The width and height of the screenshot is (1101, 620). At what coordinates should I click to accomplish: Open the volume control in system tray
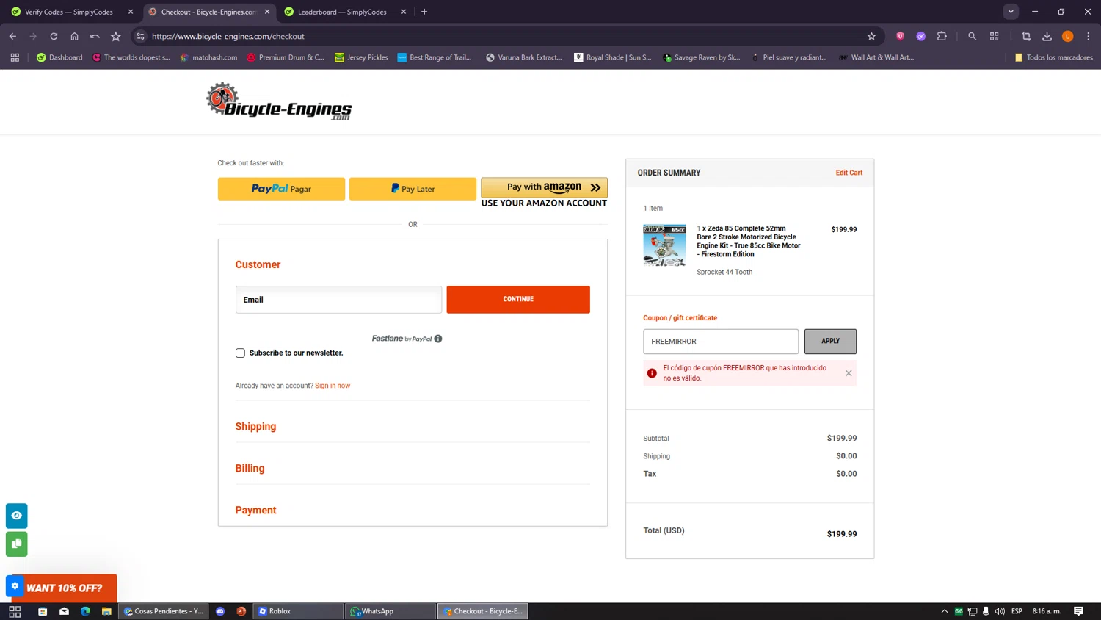pyautogui.click(x=1000, y=611)
